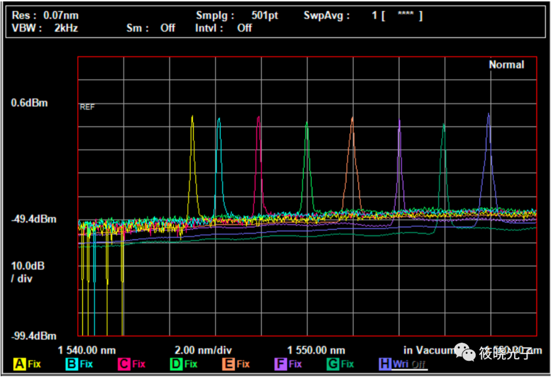Click the 1 550.00 nm center wavelength value
Screen dimensions: 552x378
(x=316, y=350)
